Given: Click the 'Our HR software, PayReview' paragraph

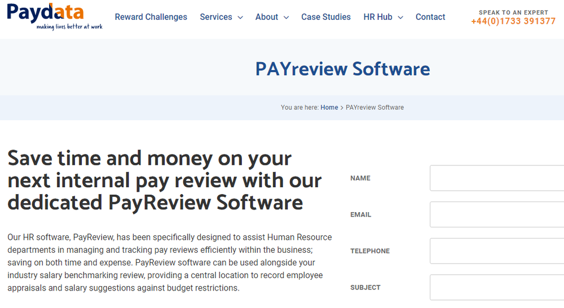Looking at the screenshot, I should coord(169,263).
